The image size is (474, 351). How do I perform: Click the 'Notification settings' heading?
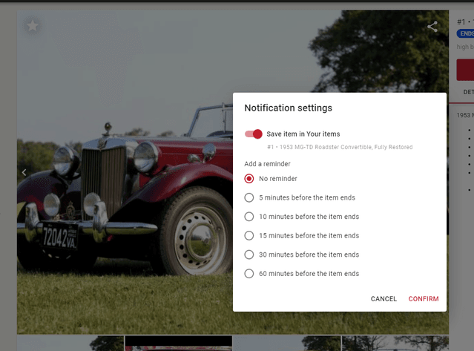pyautogui.click(x=288, y=108)
